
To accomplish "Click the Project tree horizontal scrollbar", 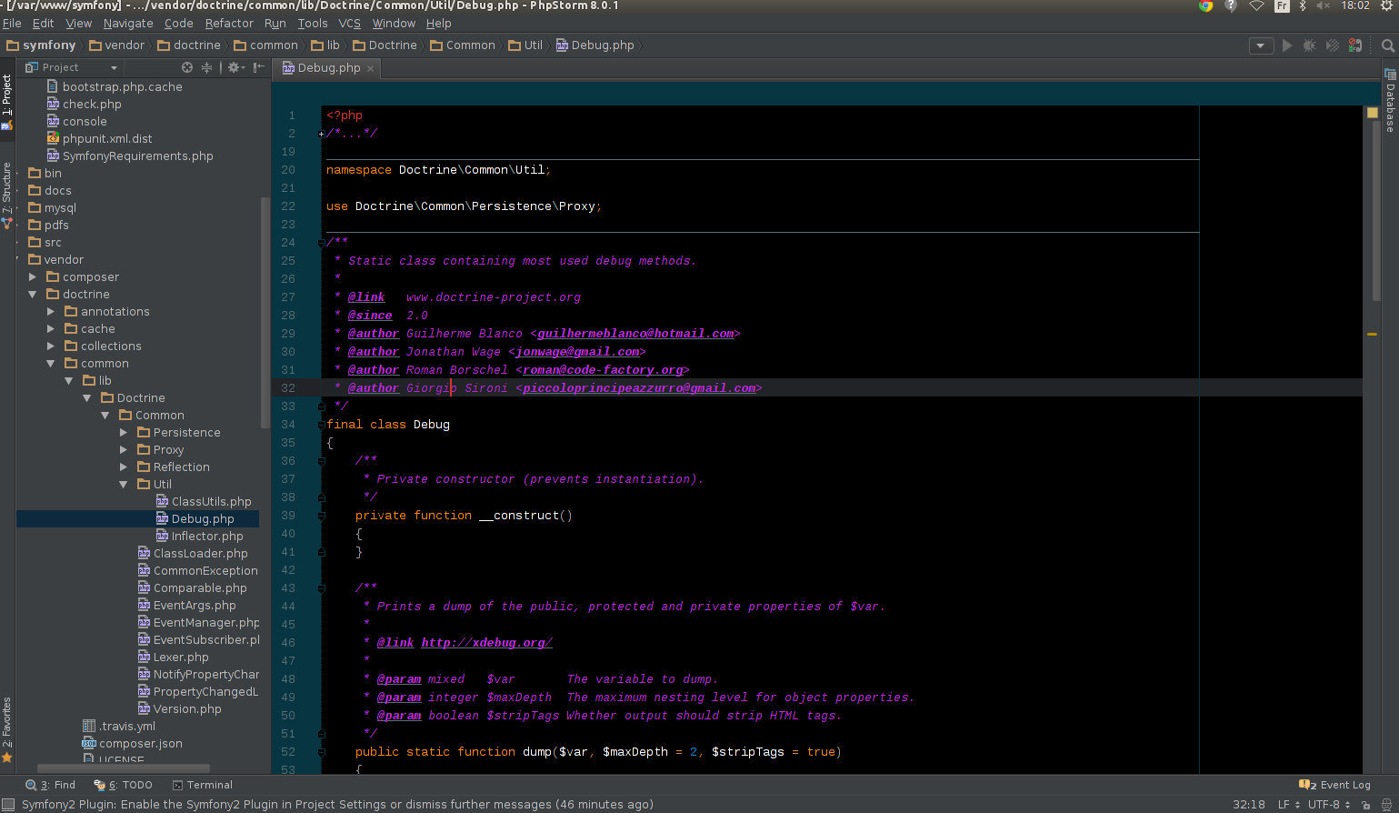I will click(124, 768).
